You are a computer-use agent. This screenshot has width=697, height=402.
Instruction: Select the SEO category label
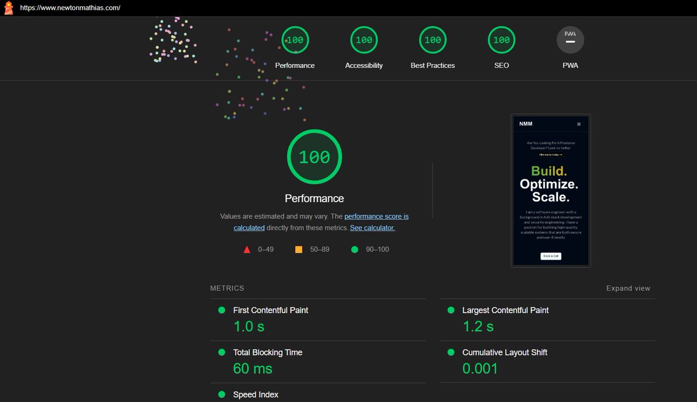click(501, 66)
